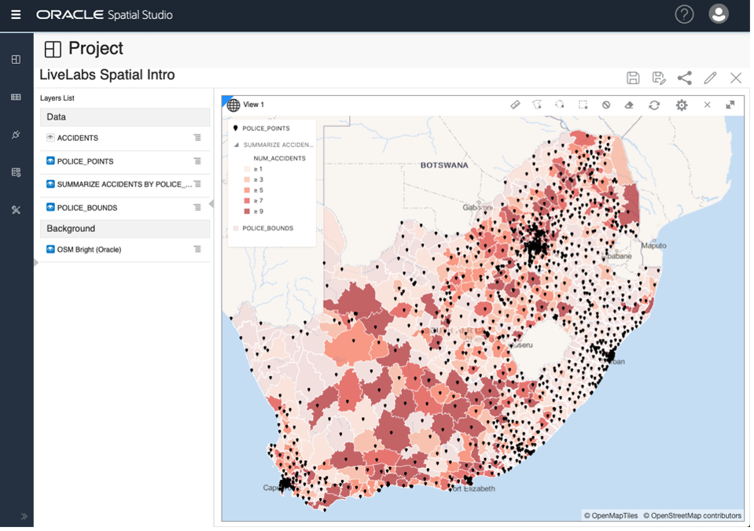
Task: Click the save project icon
Action: [633, 78]
